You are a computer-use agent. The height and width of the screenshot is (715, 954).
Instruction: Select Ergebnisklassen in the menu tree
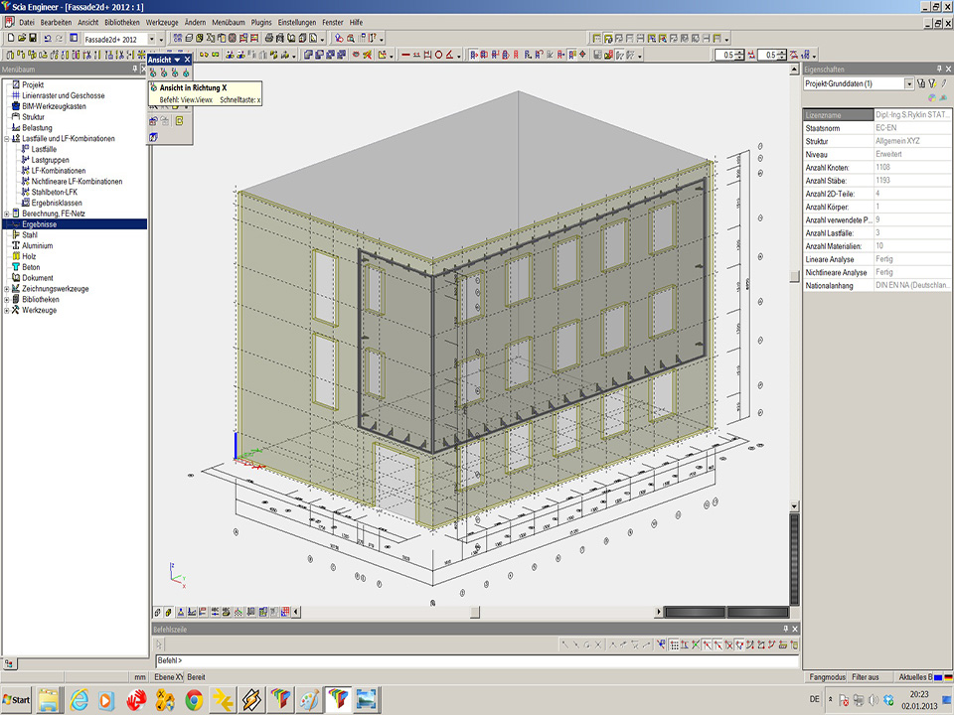[56, 203]
